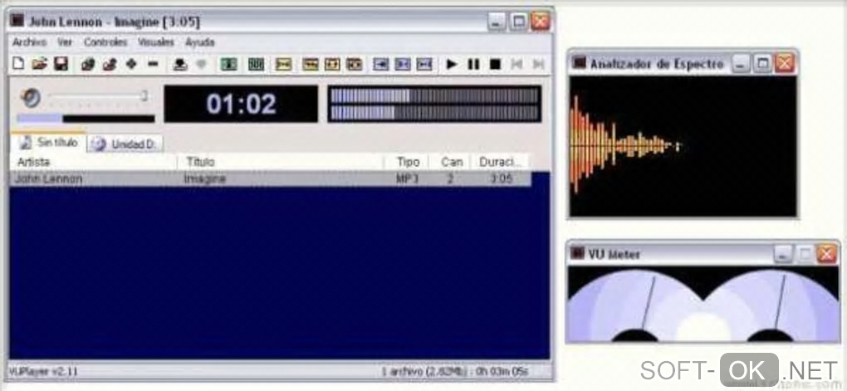The height and width of the screenshot is (391, 847).
Task: Click the middle orange toolbar icon
Action: 332,64
